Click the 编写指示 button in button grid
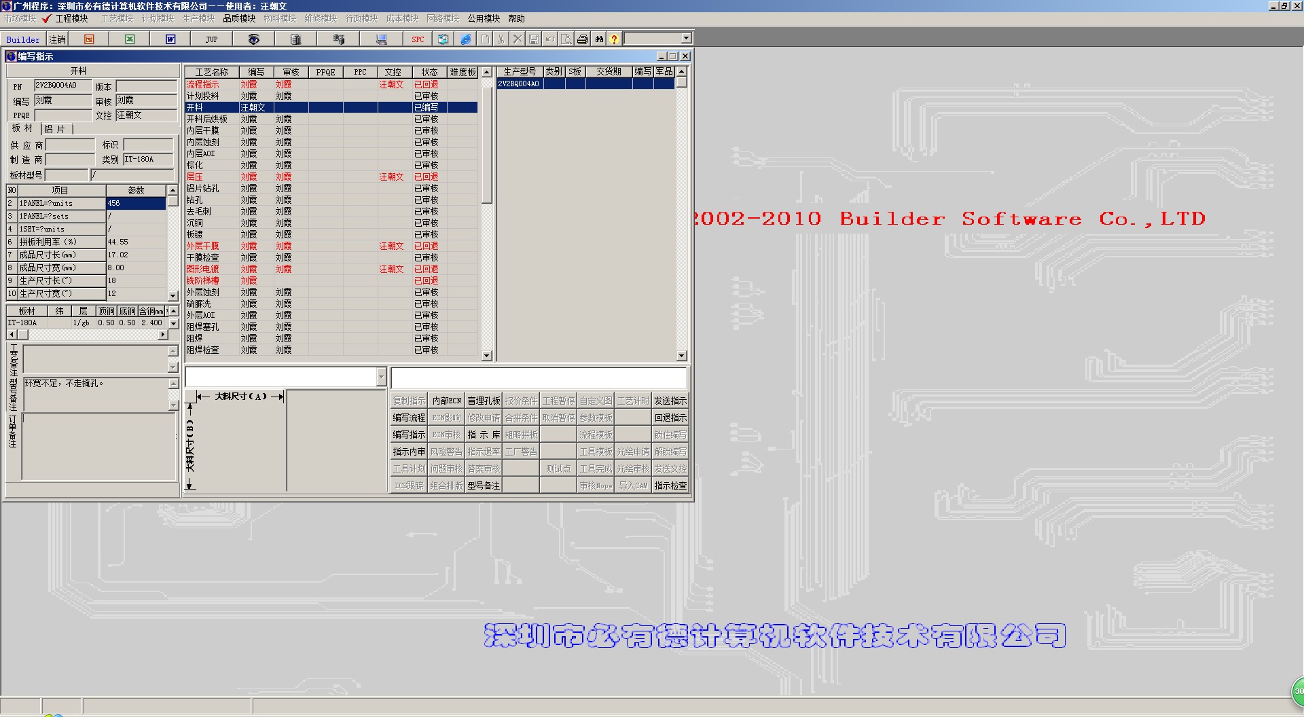The width and height of the screenshot is (1304, 717). (409, 435)
